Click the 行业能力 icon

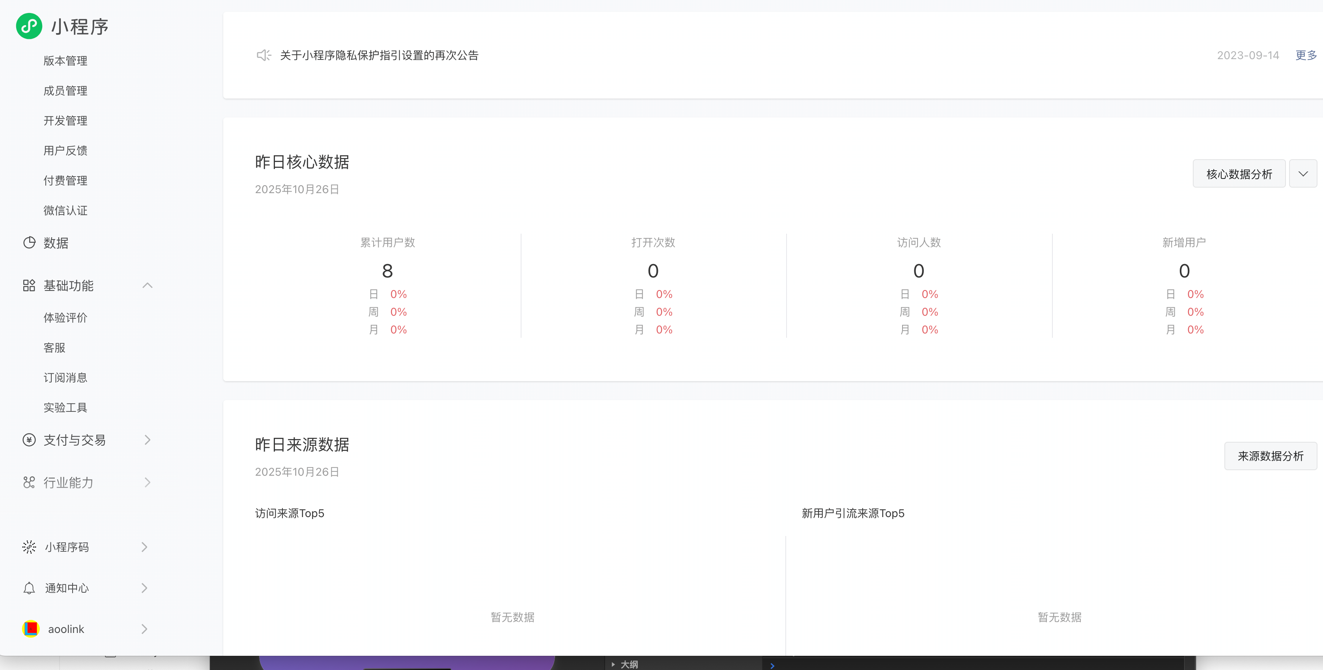pos(29,482)
